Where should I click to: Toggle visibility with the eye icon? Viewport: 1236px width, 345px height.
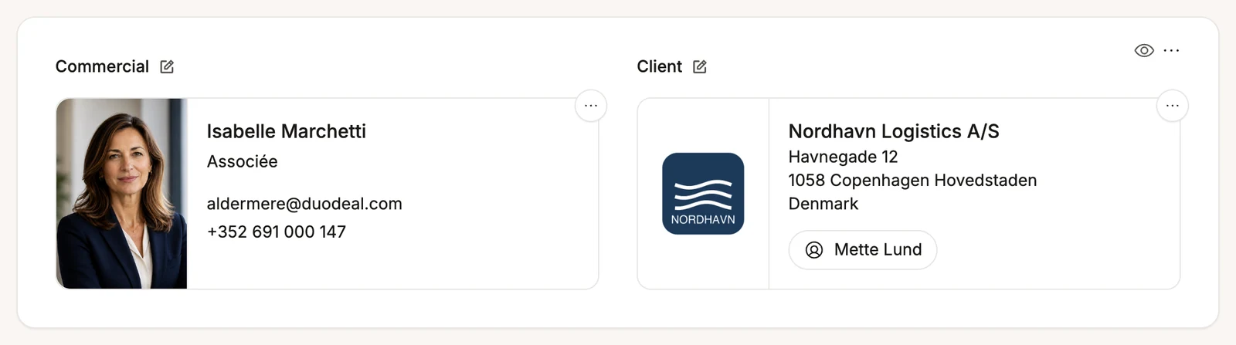(1144, 50)
